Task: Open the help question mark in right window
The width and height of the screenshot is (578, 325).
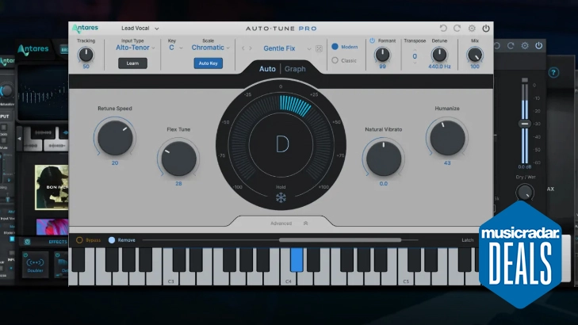Action: click(x=553, y=73)
